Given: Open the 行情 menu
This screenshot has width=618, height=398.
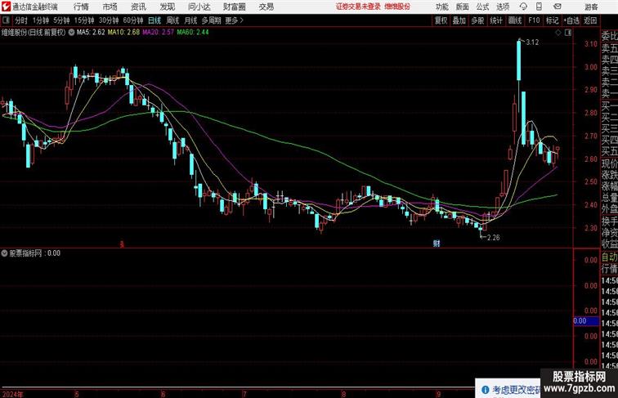Looking at the screenshot, I should pyautogui.click(x=81, y=7).
